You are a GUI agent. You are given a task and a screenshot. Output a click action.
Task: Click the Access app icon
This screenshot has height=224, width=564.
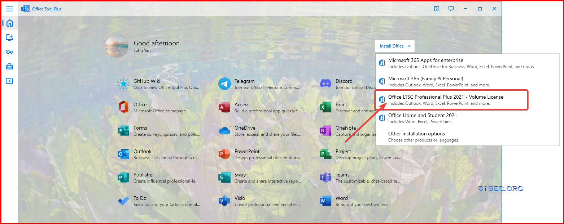tap(224, 107)
